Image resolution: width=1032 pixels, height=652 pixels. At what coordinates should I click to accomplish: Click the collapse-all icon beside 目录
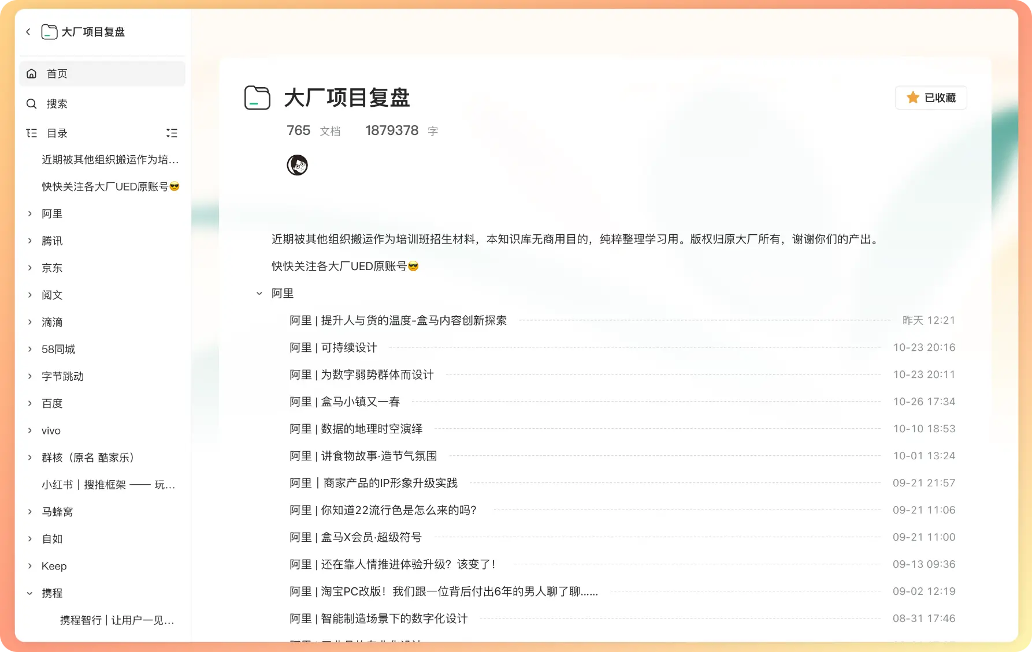pos(172,133)
